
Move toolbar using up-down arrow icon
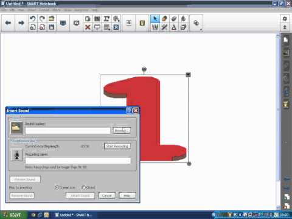[285, 27]
